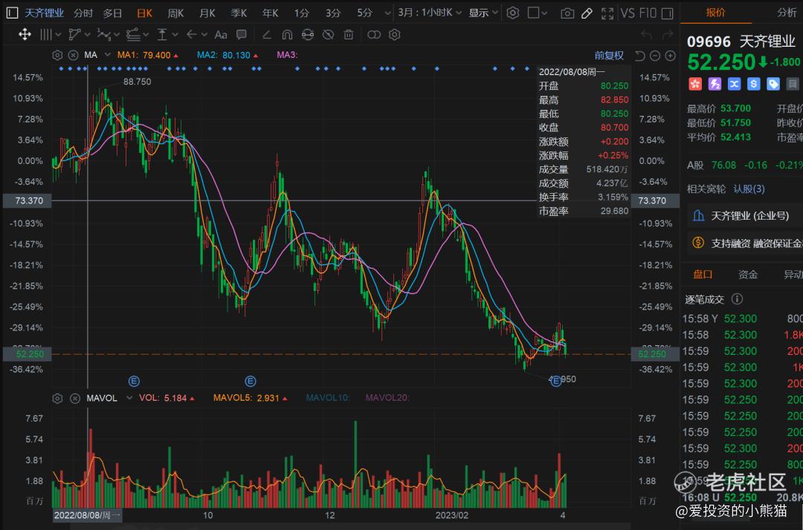Switch to 月K monthly candlestick tab
The width and height of the screenshot is (803, 530).
(x=207, y=13)
